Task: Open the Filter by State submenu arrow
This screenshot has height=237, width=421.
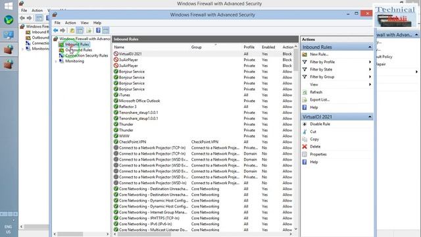Action: click(370, 69)
